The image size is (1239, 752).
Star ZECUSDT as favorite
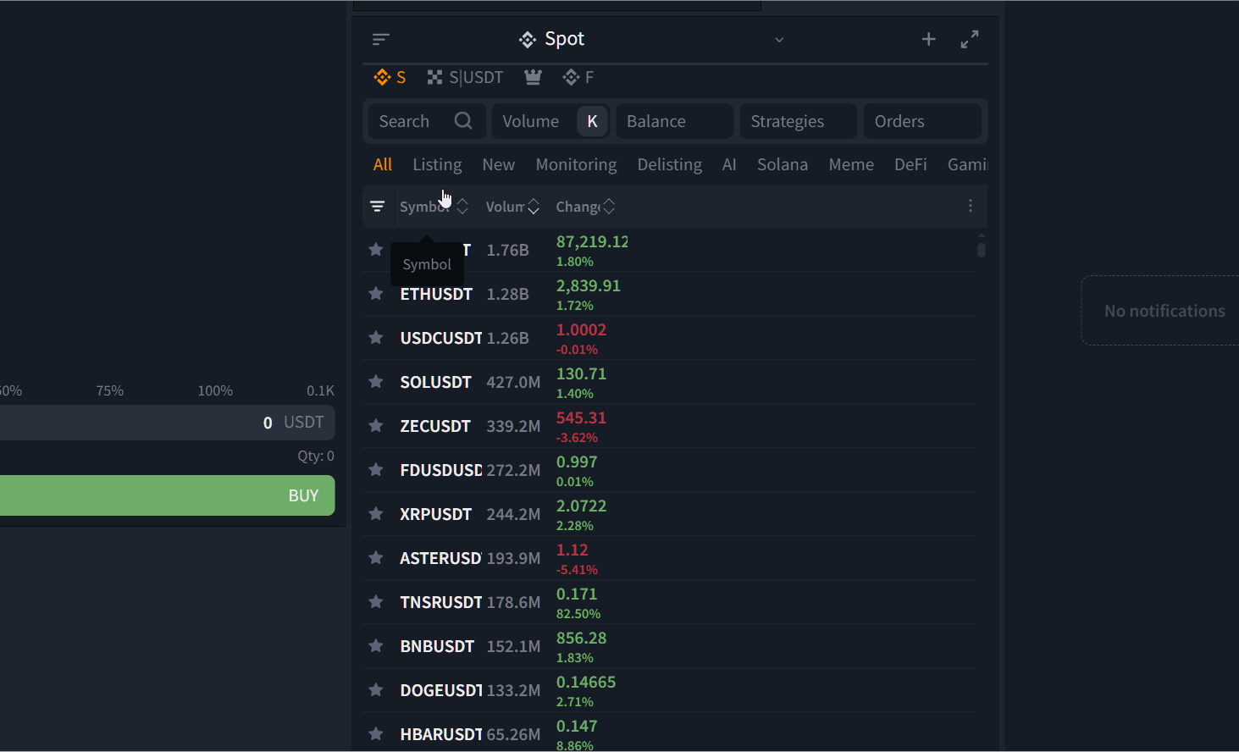(376, 426)
